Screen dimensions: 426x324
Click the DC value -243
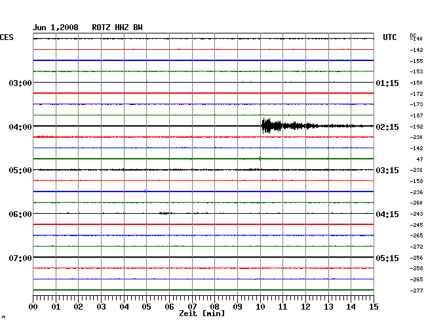tap(416, 214)
